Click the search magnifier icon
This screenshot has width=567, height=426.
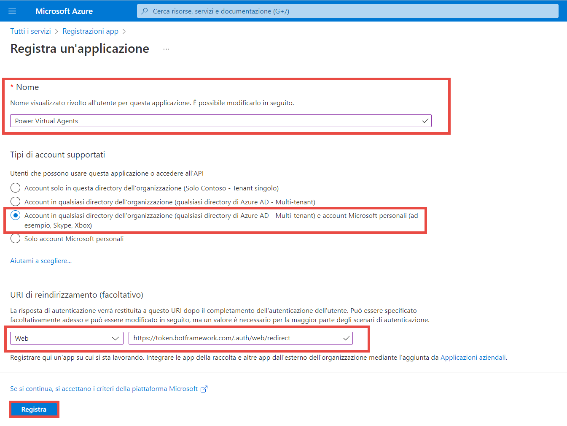145,11
